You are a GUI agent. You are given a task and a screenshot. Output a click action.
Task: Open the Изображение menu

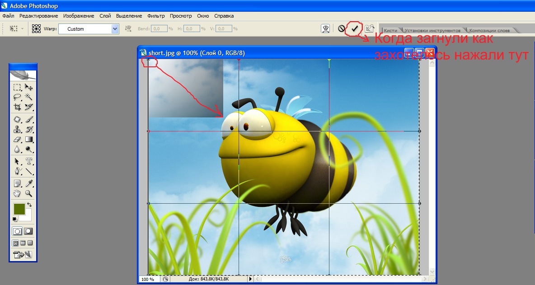79,16
